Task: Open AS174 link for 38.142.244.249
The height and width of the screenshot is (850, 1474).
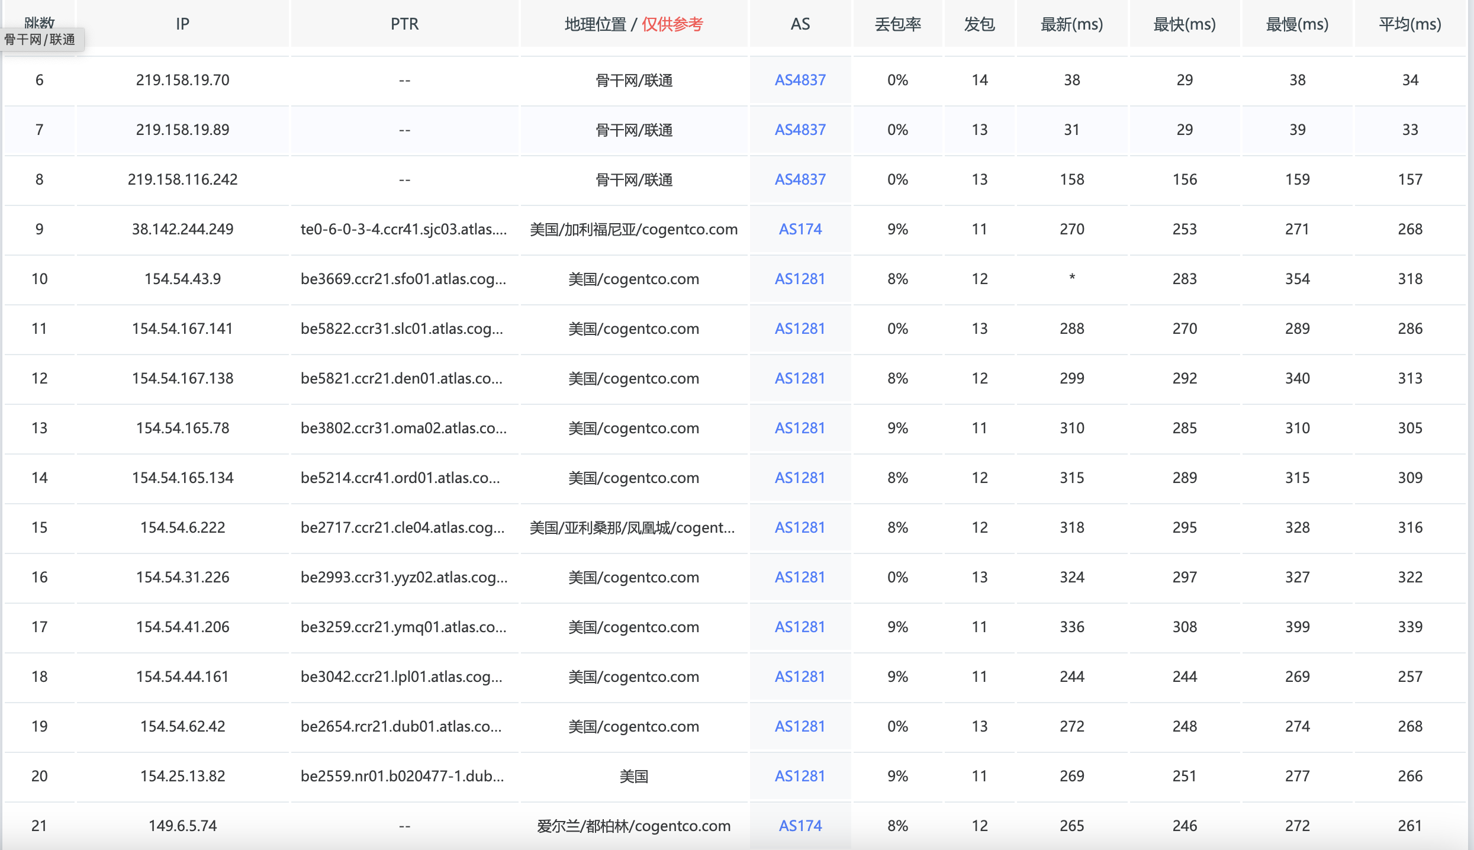Action: coord(800,229)
